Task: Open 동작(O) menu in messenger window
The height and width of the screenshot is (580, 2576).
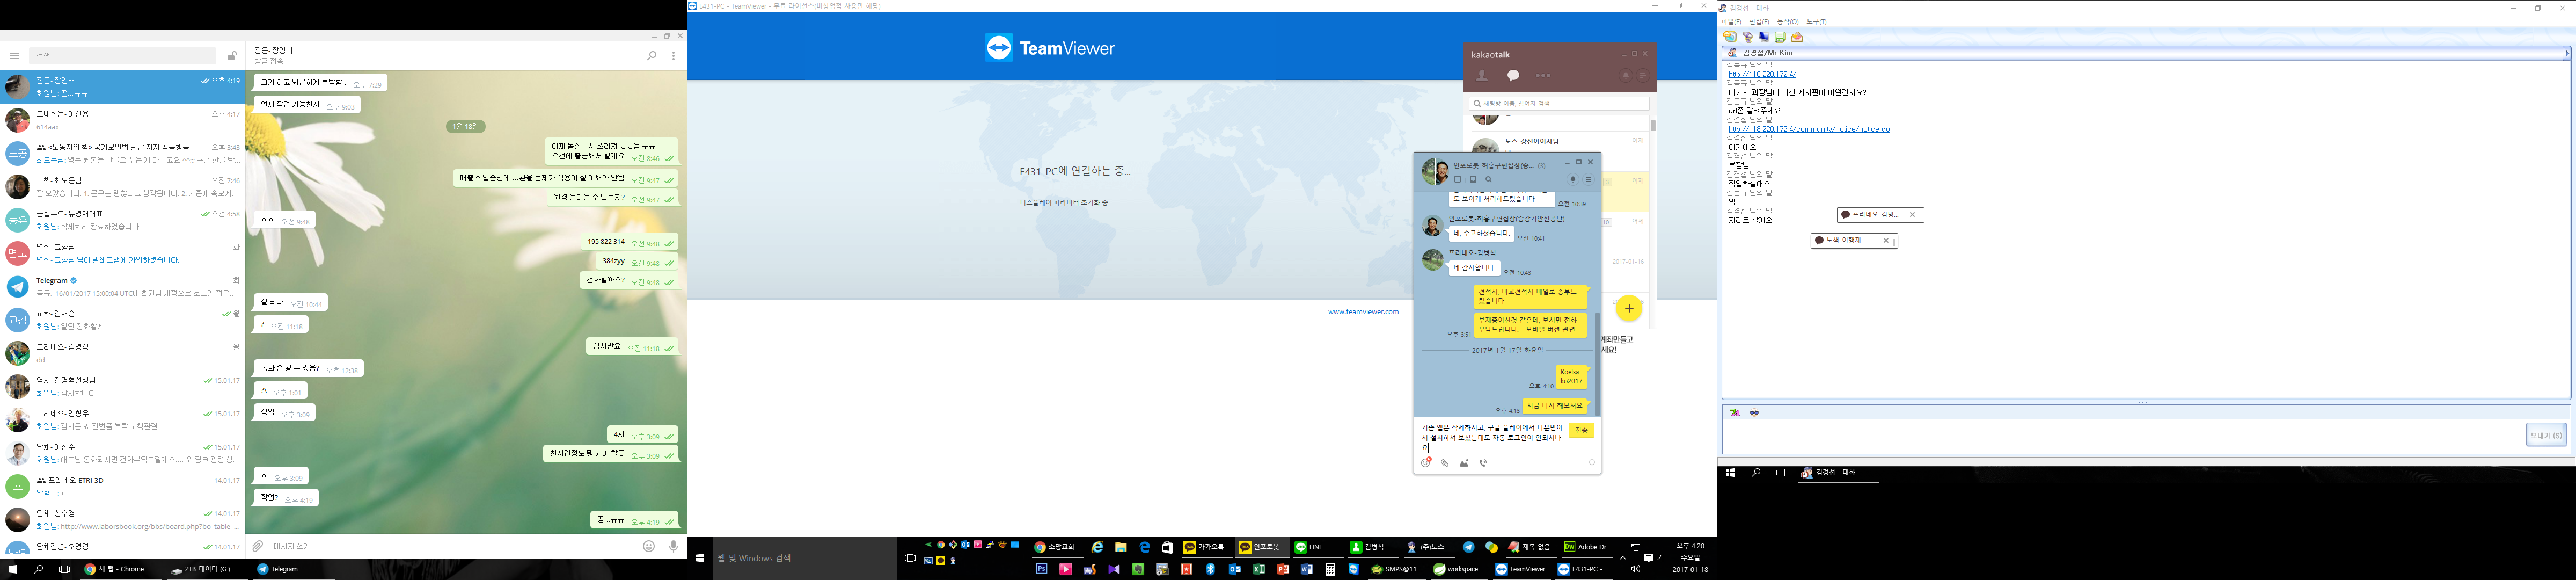Action: (x=1787, y=21)
